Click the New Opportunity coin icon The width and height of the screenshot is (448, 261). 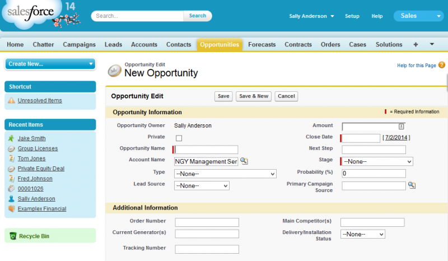coord(115,71)
